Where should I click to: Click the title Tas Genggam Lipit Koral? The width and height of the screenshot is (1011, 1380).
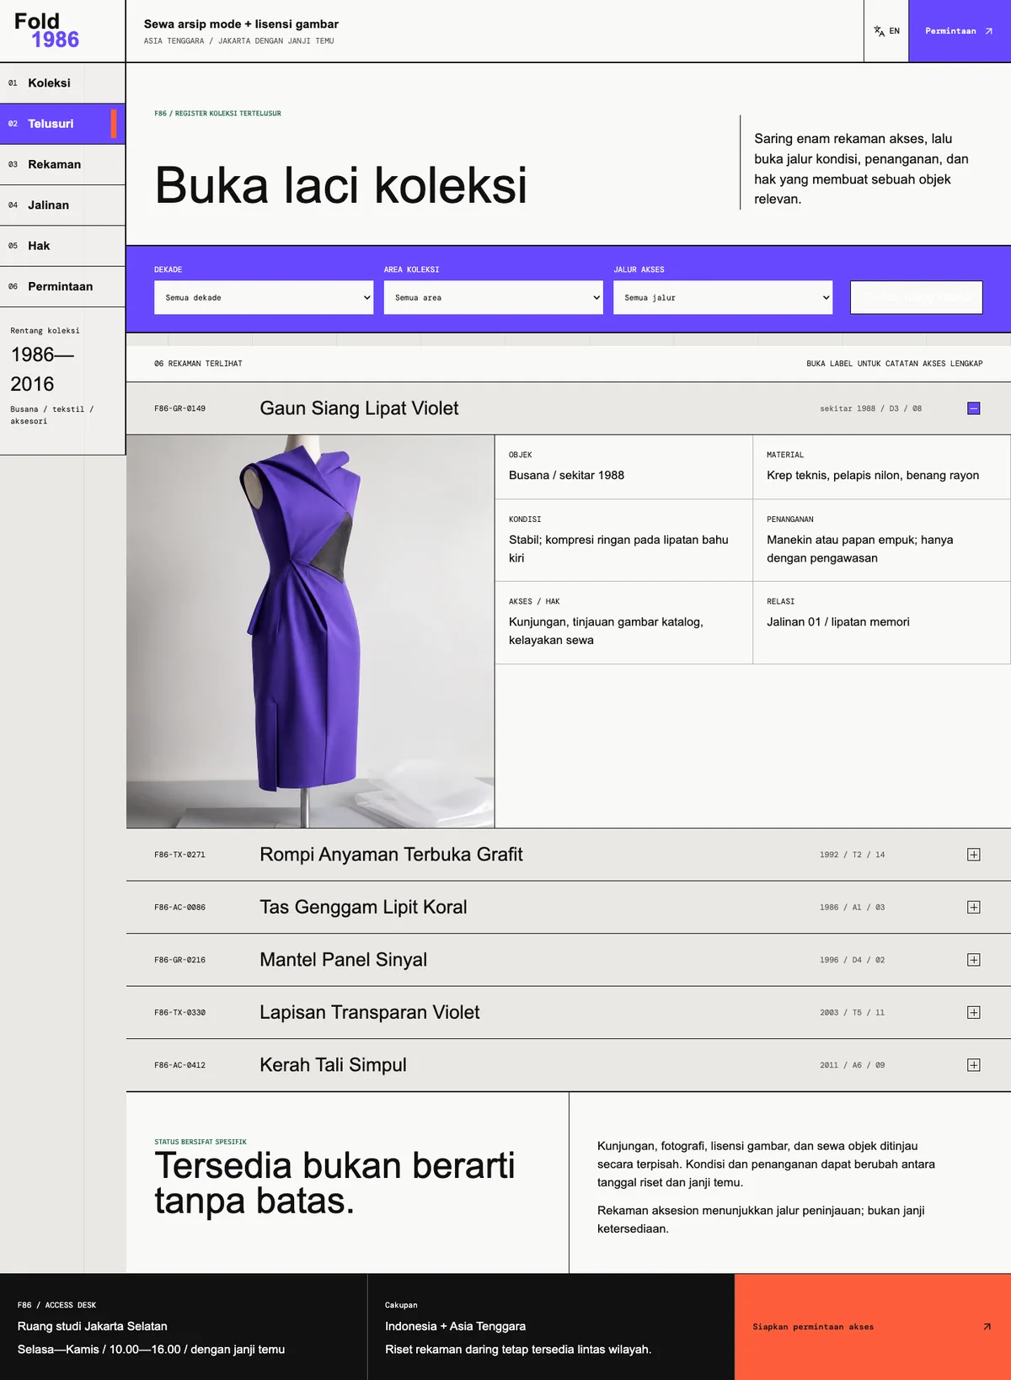click(x=363, y=907)
